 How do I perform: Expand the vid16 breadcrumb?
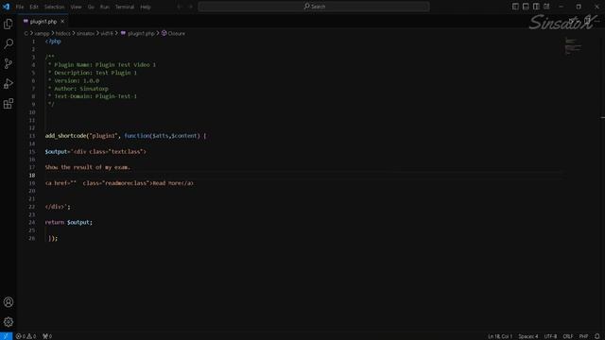107,34
